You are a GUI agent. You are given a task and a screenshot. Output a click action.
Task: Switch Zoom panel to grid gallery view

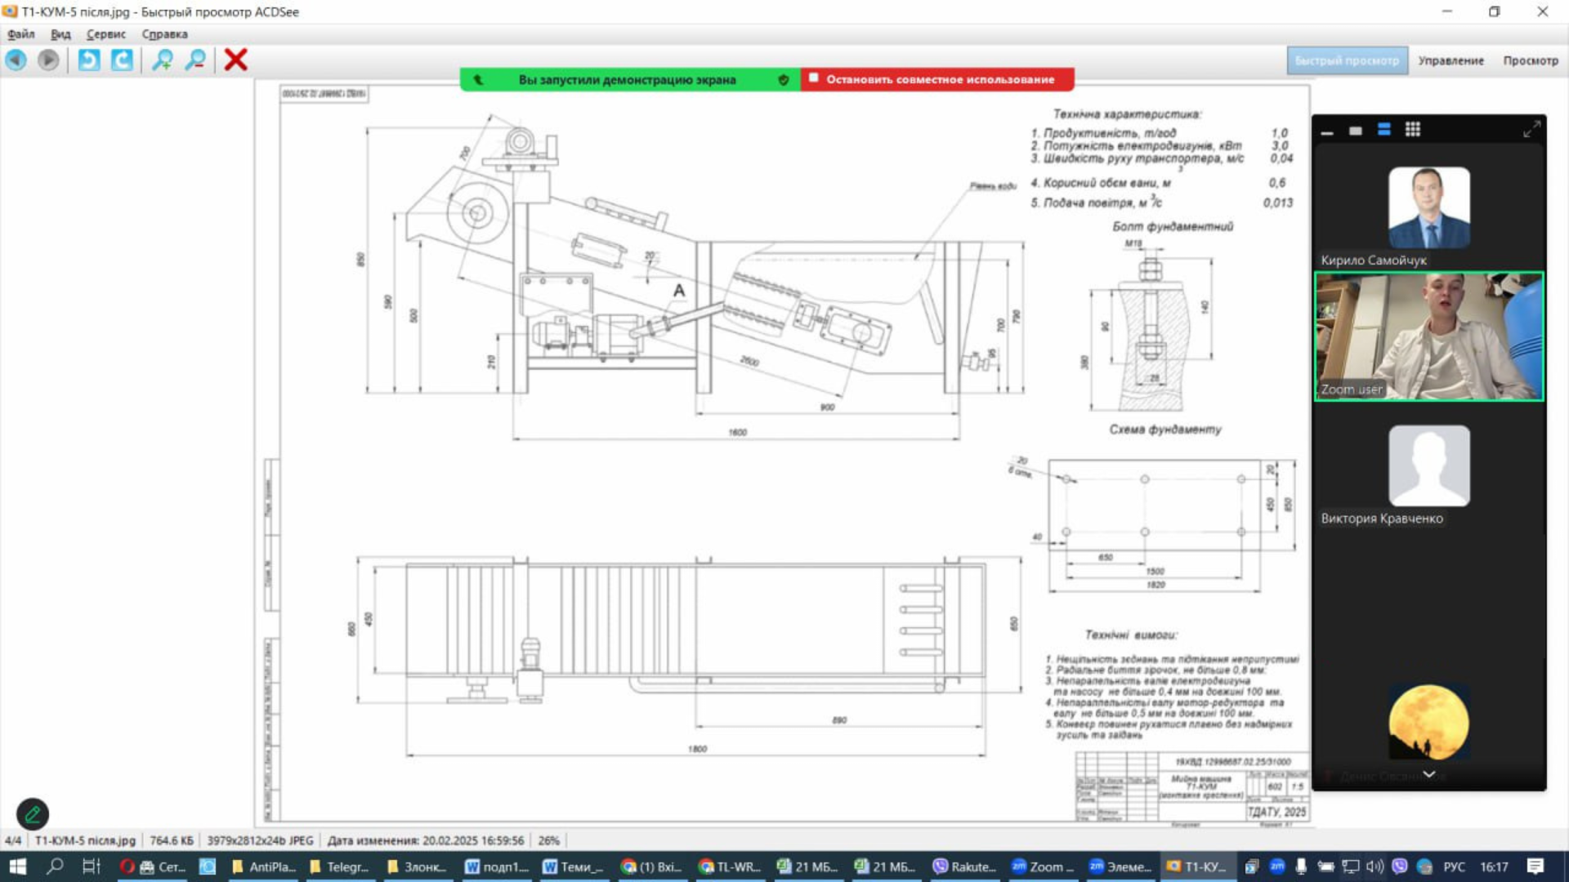[x=1413, y=130]
